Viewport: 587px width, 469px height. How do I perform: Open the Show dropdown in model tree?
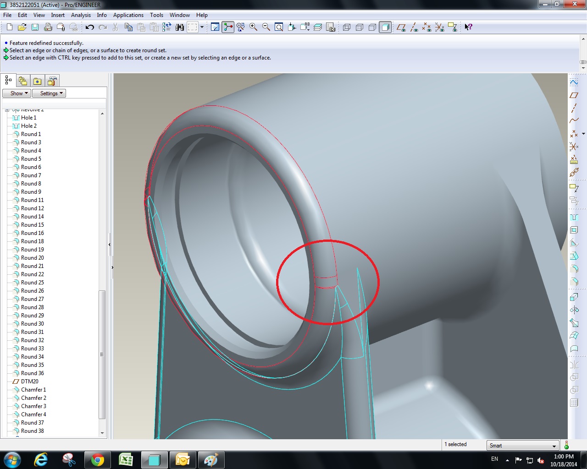17,93
